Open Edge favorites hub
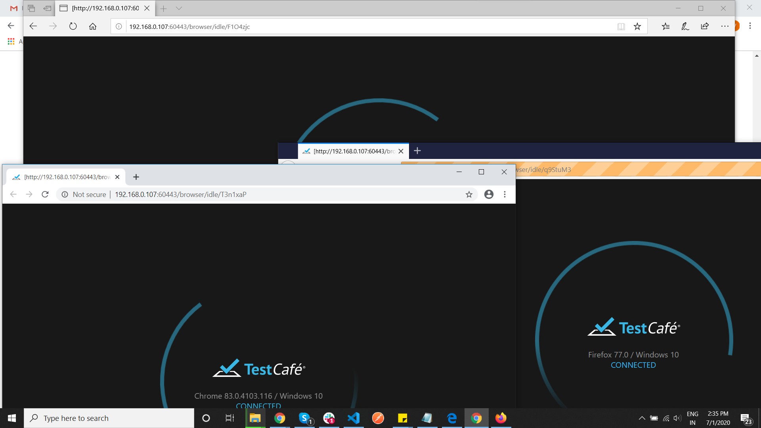This screenshot has height=428, width=761. pos(665,27)
